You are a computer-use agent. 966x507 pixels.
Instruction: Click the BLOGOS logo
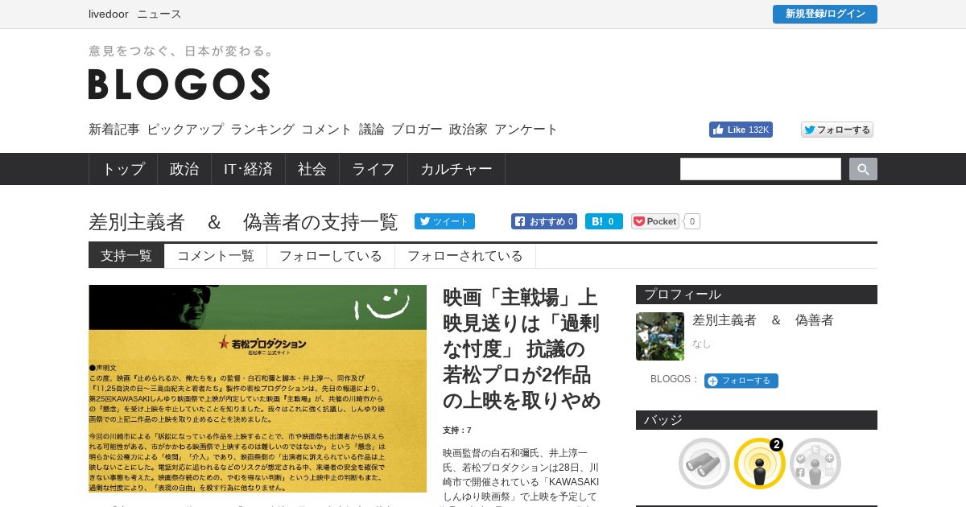point(179,84)
